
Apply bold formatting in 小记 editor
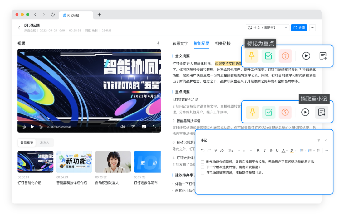tap(258, 151)
